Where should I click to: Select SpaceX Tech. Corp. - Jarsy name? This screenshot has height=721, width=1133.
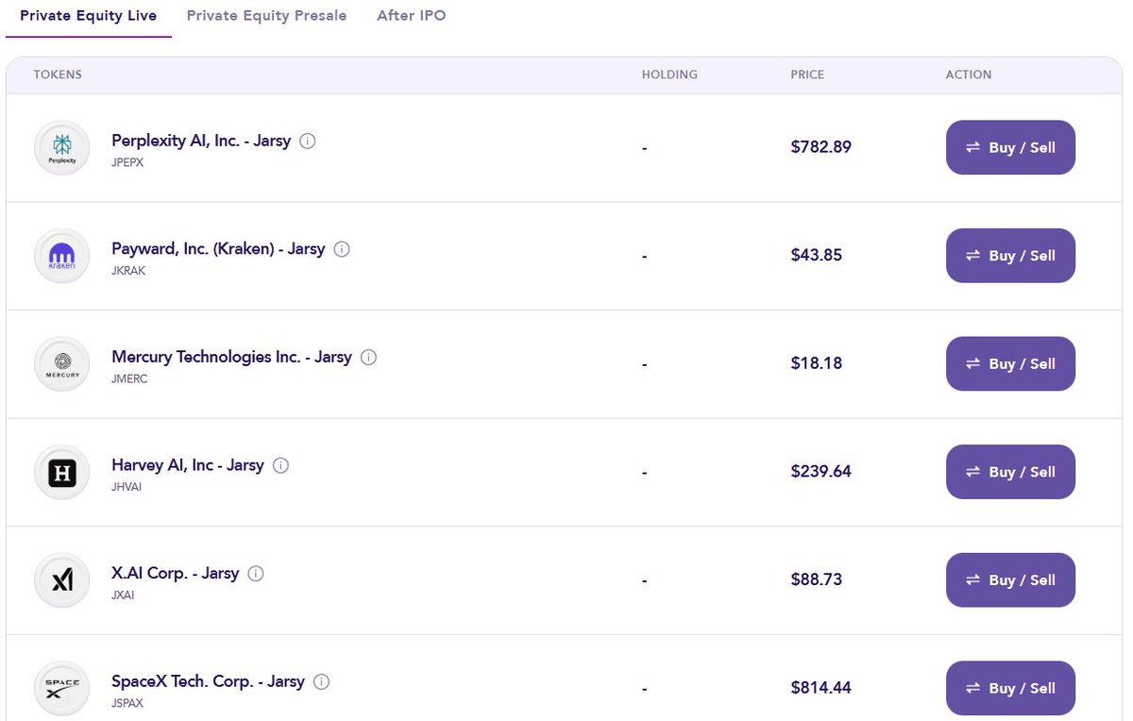pyautogui.click(x=208, y=681)
